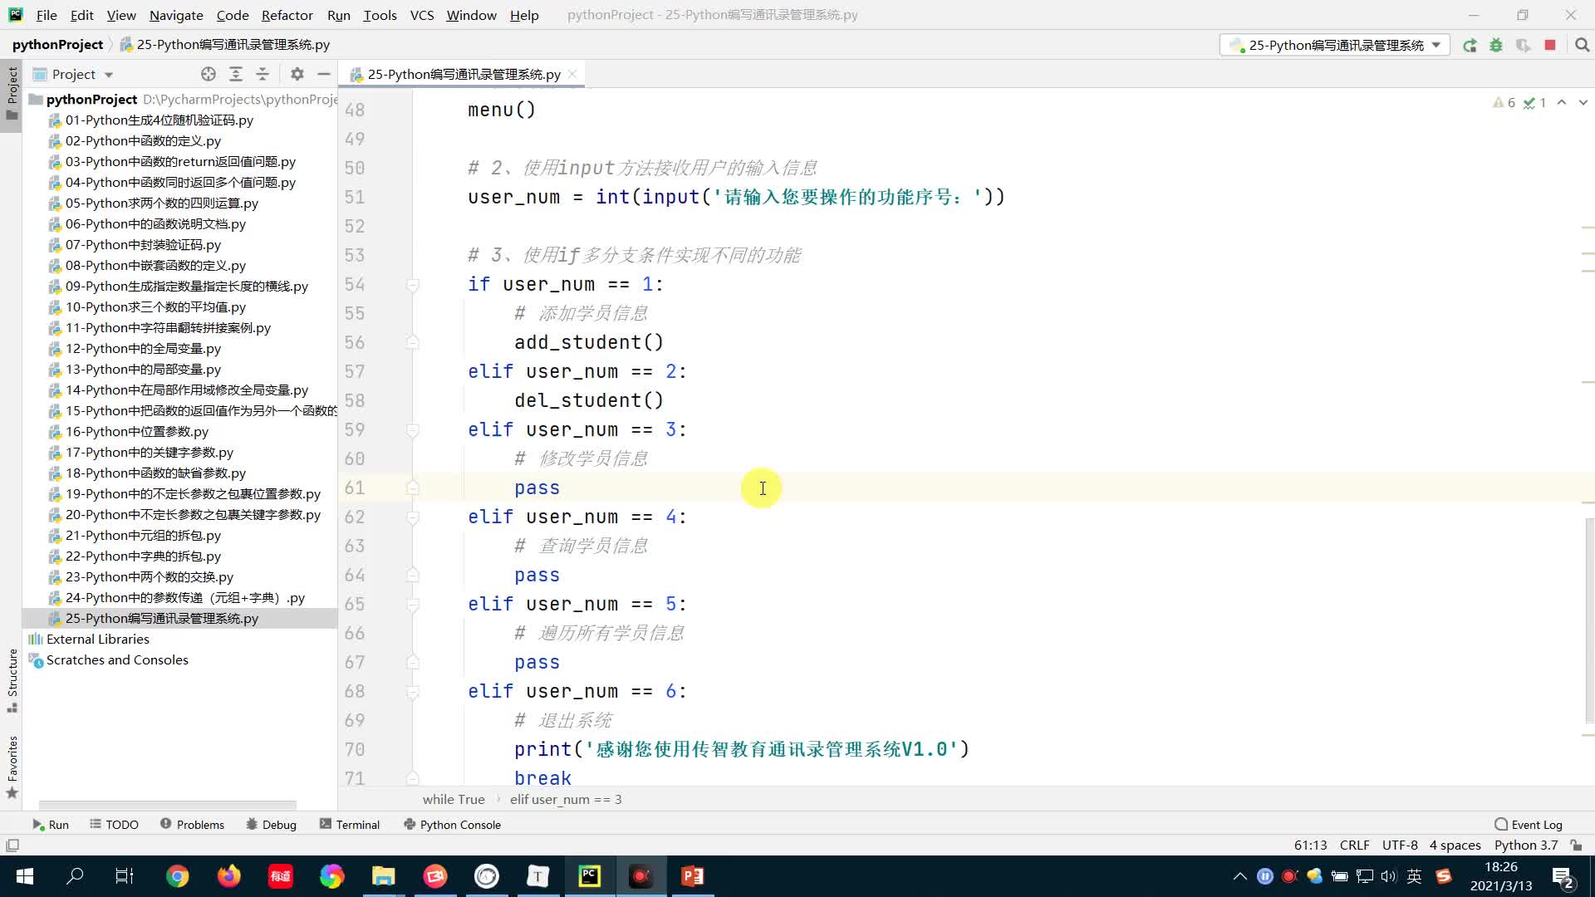Jump to previous highlighted error arrow

[1562, 102]
